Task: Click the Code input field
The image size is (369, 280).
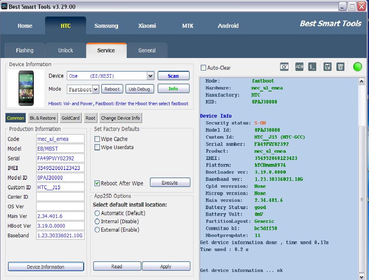Action: click(60, 139)
